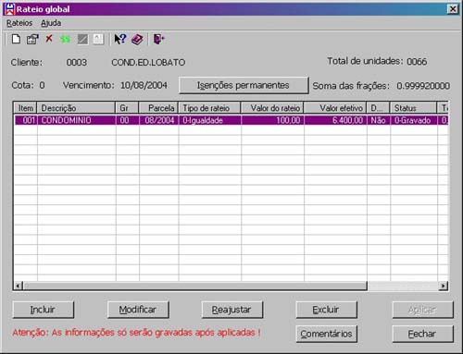Click the Vencimento date 10/08/2004

(144, 85)
